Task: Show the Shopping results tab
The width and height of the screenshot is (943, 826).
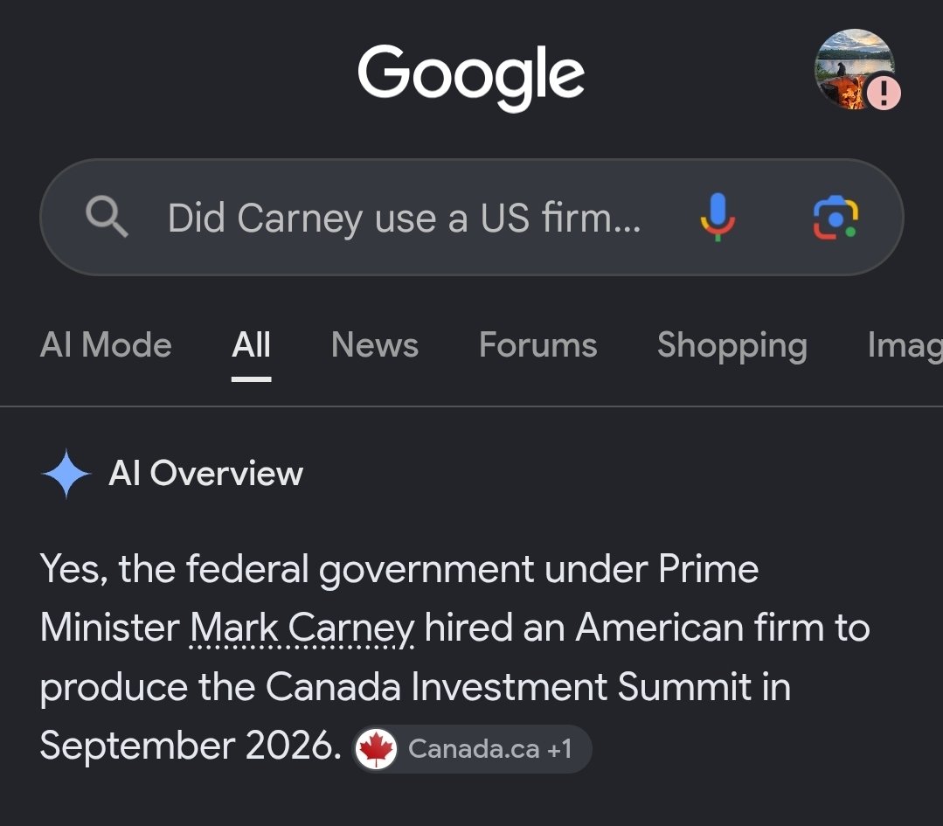Action: pos(732,346)
